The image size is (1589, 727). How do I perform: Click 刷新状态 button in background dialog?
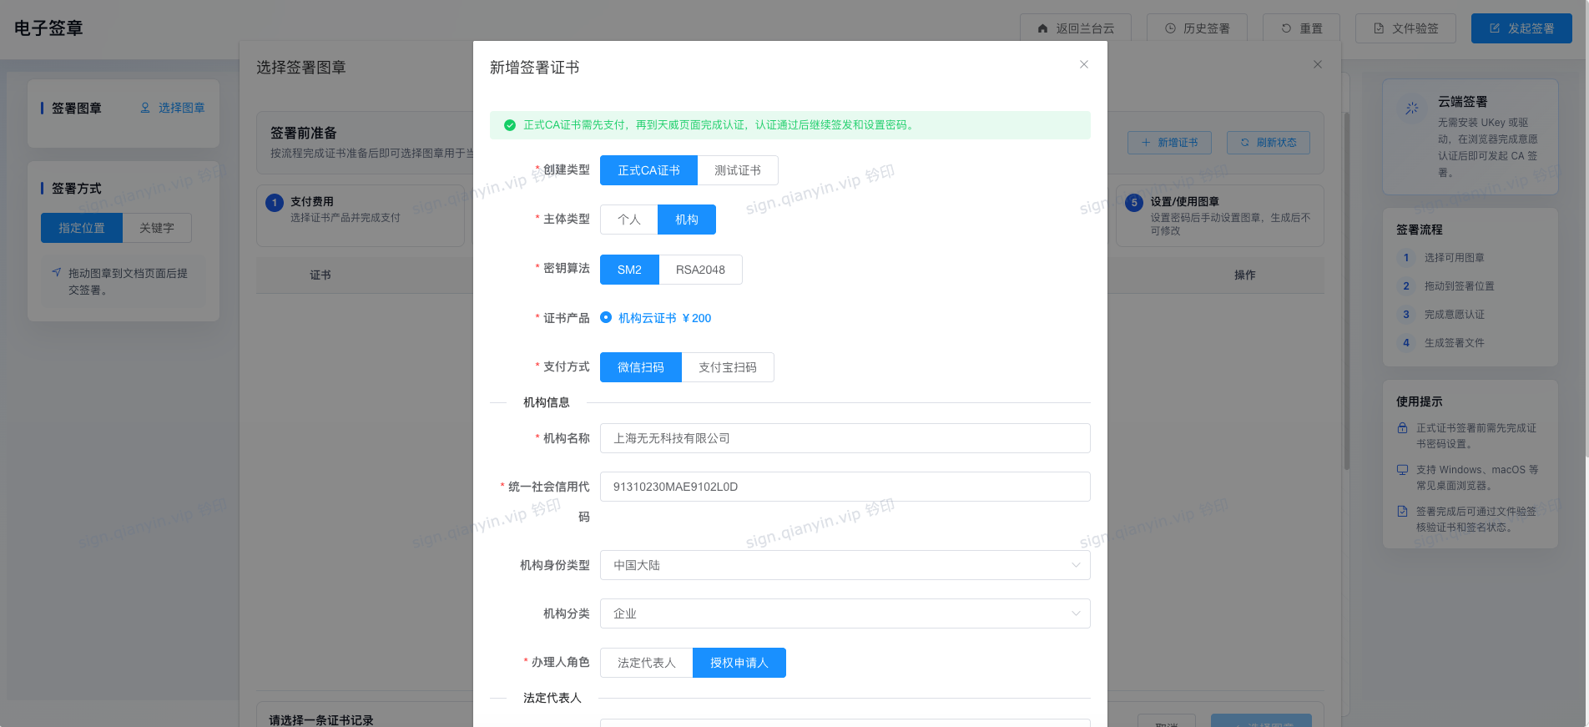[1269, 143]
